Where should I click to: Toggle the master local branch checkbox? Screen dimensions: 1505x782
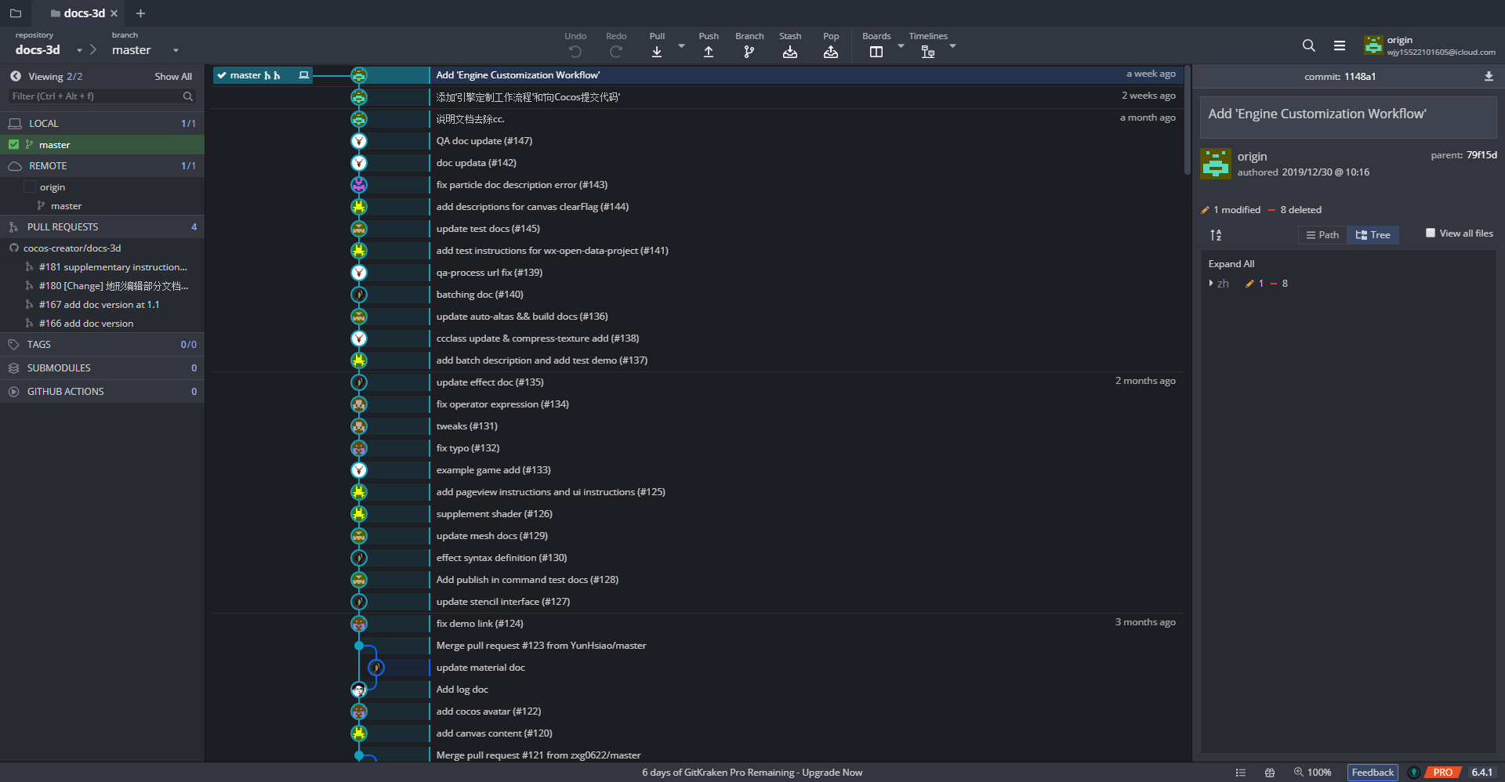[14, 145]
